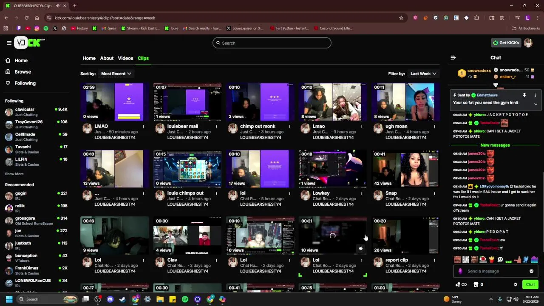Screen dimensions: 544x306
Task: Open TroyGovoni26's channel
Action: click(36, 124)
